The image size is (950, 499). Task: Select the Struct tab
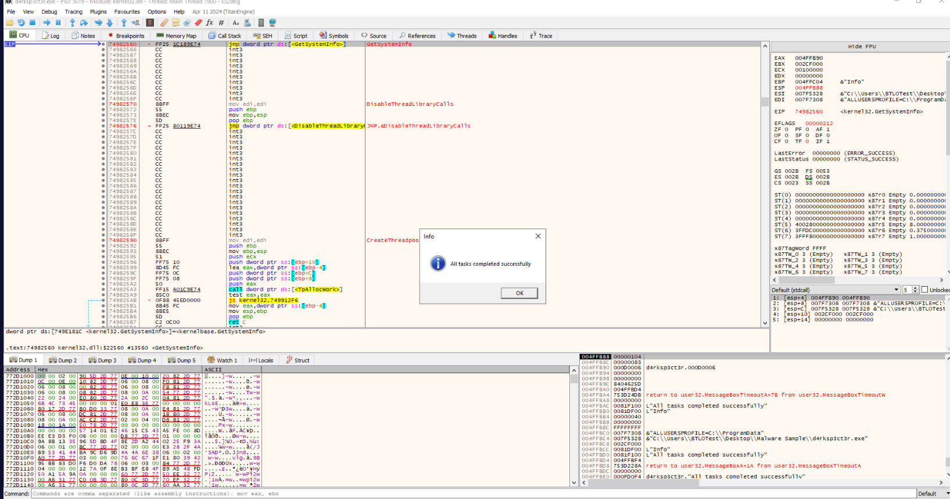click(297, 360)
